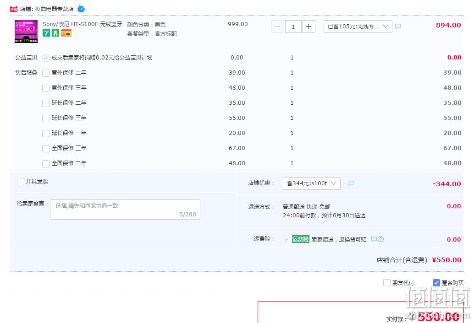
Task: Click the ¥550.00 store total
Action: [x=446, y=260]
